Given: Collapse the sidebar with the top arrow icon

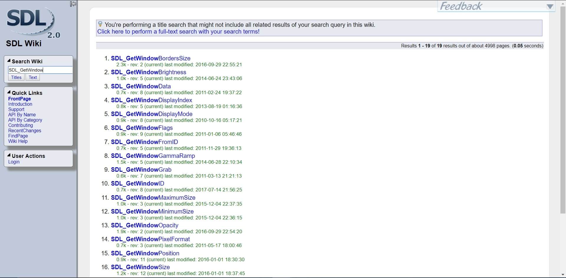Looking at the screenshot, I should tap(73, 4).
